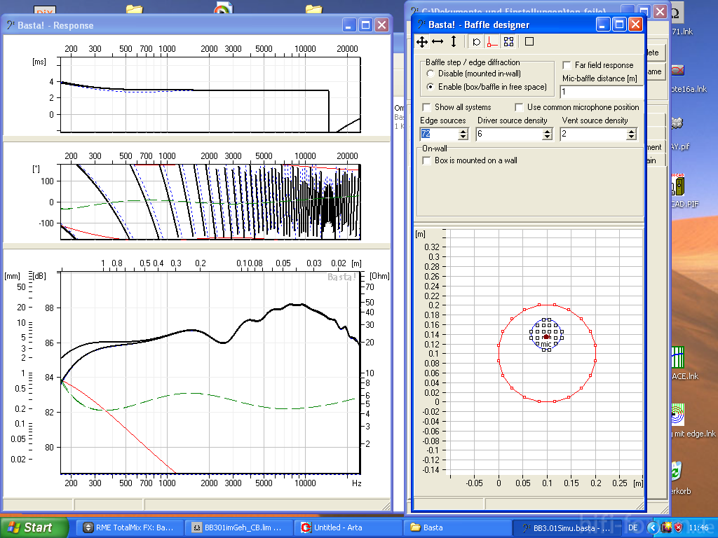Click the empty square baffle shape icon
This screenshot has height=538, width=718.
(x=529, y=42)
